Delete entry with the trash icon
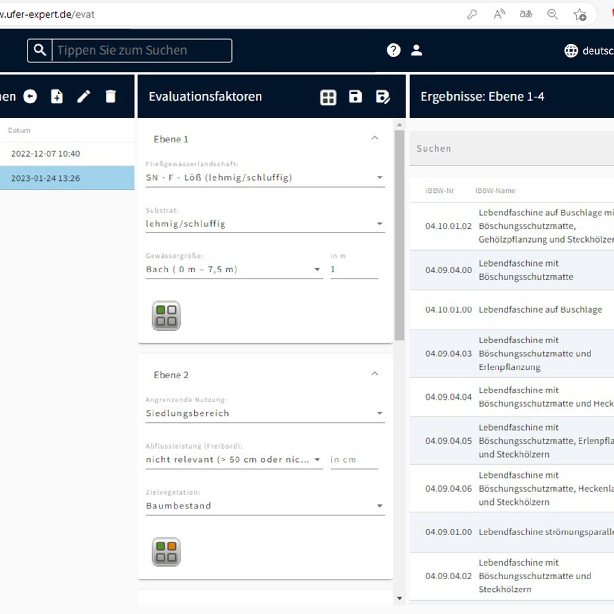 [x=111, y=96]
